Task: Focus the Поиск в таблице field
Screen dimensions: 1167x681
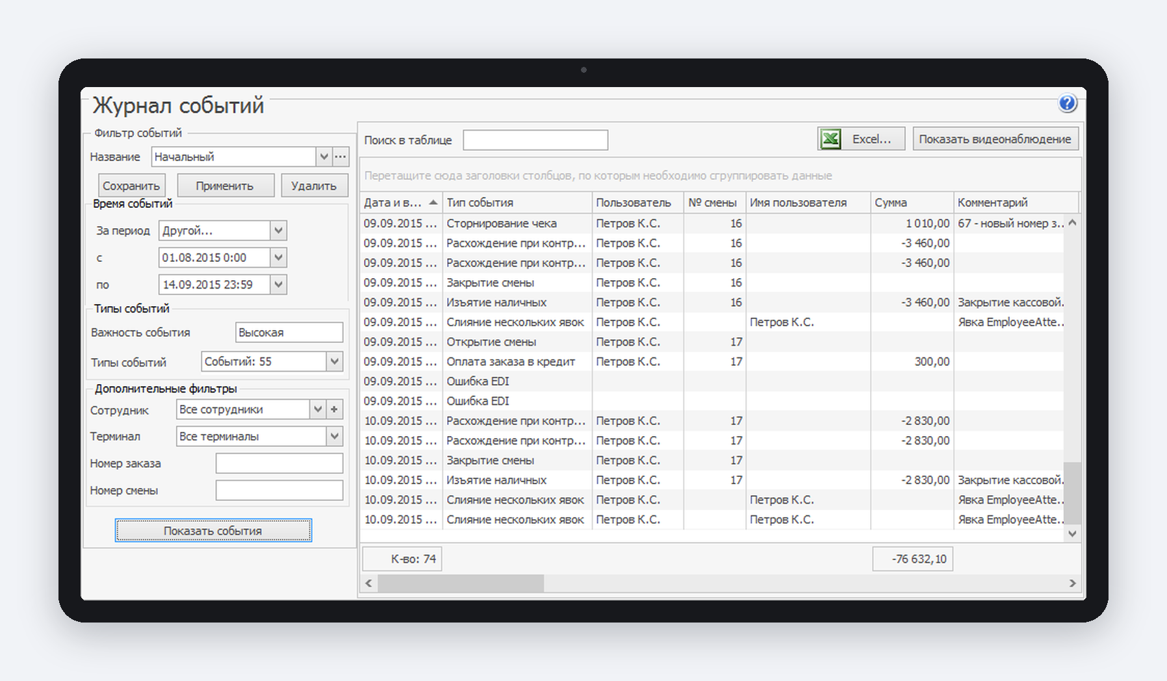Action: coord(535,140)
